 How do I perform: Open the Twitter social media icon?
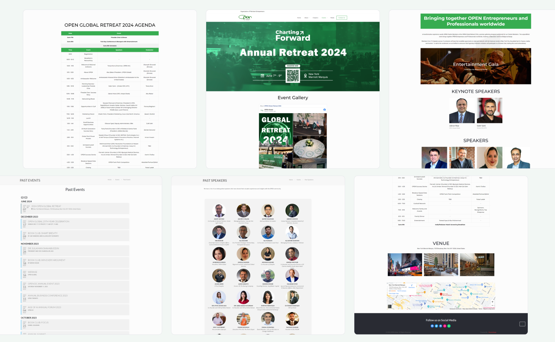click(436, 326)
